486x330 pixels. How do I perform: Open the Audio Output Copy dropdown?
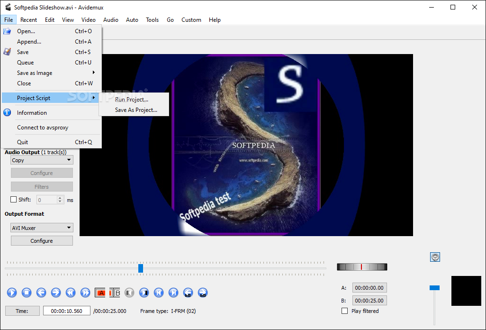click(42, 160)
